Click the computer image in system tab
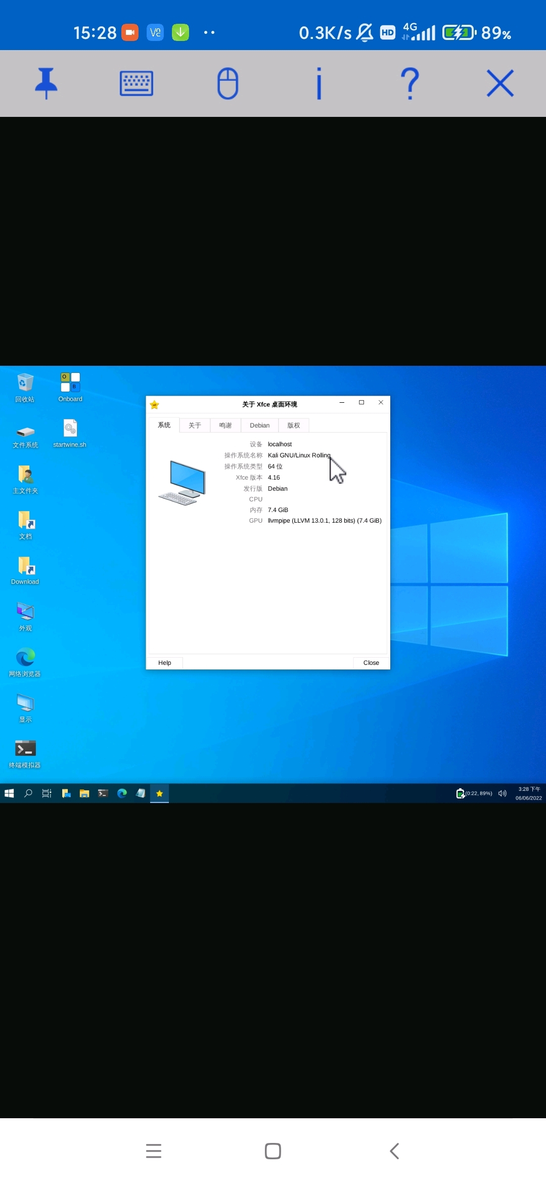546x1184 pixels. [x=182, y=483]
